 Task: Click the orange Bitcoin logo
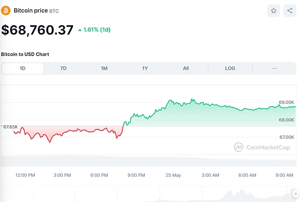click(x=6, y=10)
